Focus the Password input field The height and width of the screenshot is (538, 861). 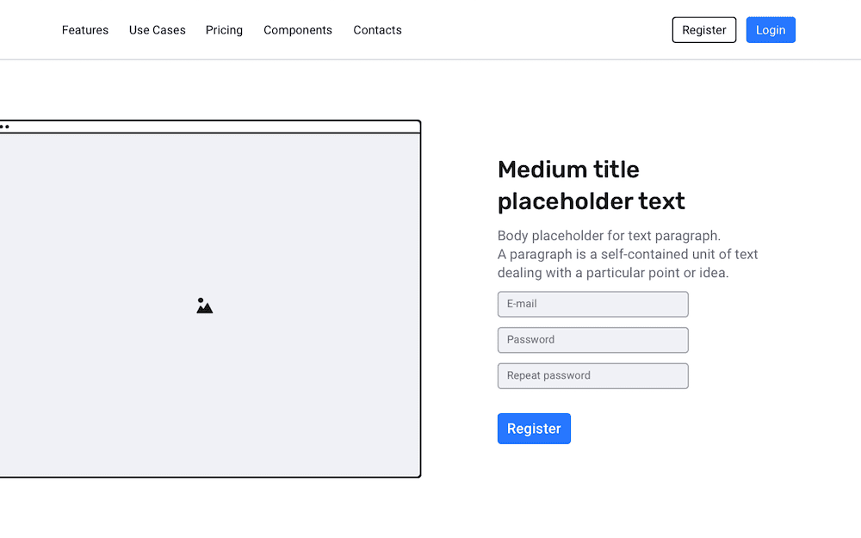click(592, 340)
